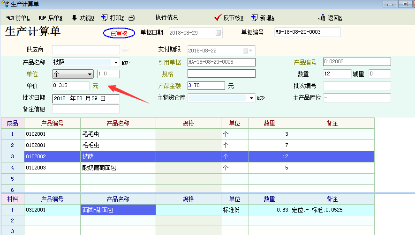Open the 单位 unit dropdown

[x=90, y=74]
